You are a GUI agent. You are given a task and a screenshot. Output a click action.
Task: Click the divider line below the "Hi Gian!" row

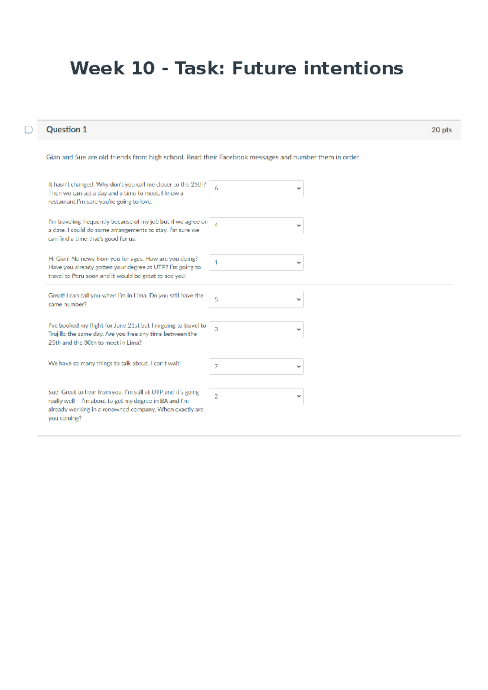[249, 285]
